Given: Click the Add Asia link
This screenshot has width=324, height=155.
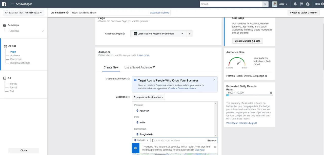Looking at the screenshot, I should (200, 150).
